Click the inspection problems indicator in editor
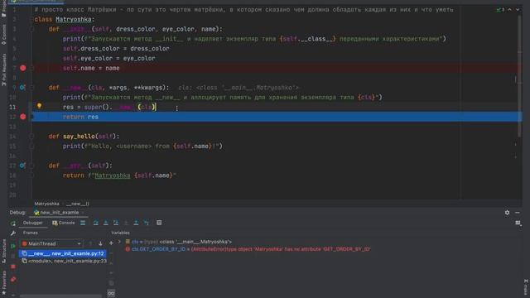Screen dimensions: 530x298 [x=500, y=10]
